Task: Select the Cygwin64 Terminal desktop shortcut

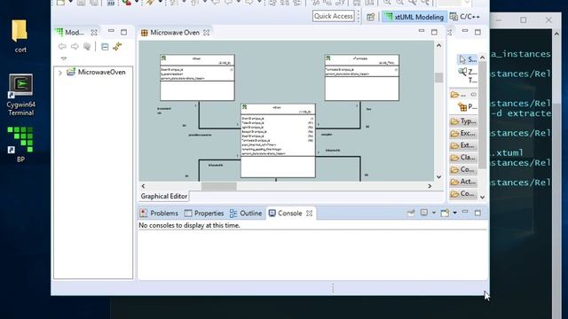Action: click(20, 95)
